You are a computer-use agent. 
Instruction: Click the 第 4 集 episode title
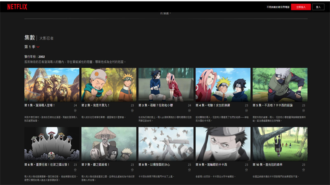212,105
